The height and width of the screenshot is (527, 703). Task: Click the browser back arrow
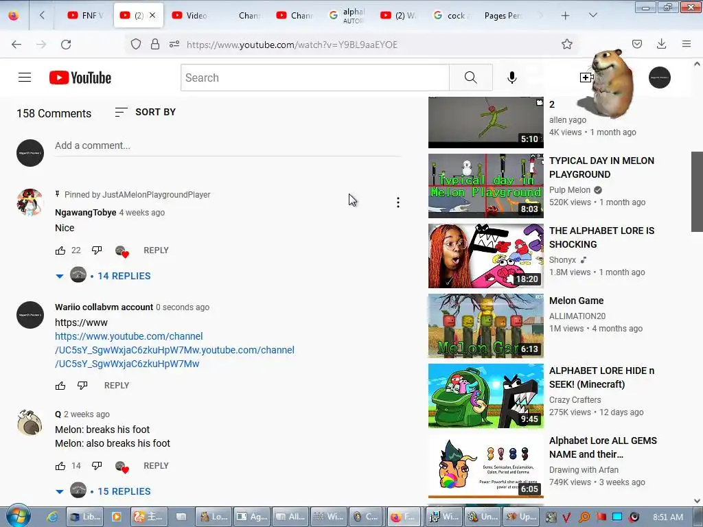(16, 45)
